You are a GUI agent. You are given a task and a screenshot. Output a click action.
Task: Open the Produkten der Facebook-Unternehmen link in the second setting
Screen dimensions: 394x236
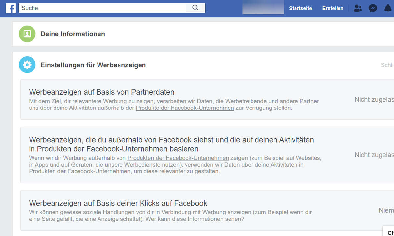pos(178,158)
